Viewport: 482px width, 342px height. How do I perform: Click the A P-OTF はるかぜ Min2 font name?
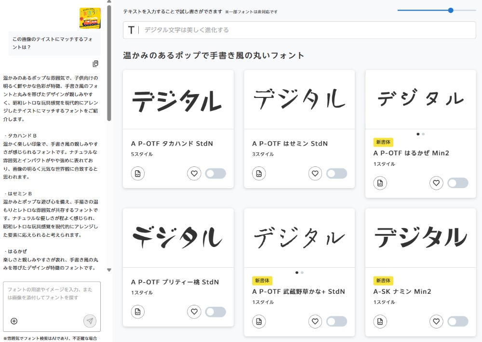[411, 153]
